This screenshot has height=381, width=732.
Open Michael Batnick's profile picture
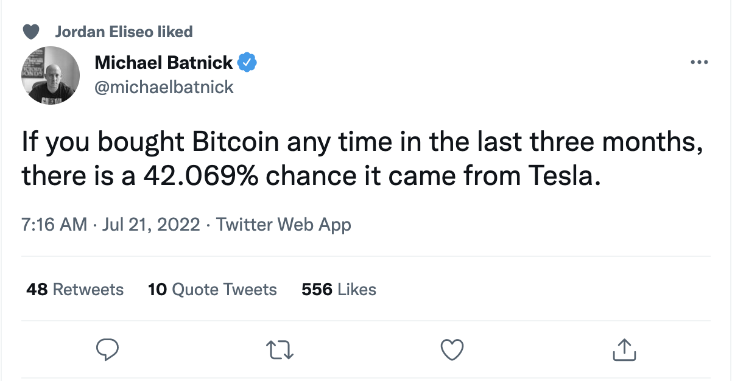coord(51,75)
